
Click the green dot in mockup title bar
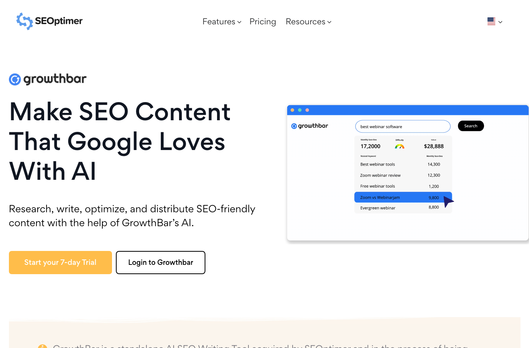pyautogui.click(x=300, y=110)
